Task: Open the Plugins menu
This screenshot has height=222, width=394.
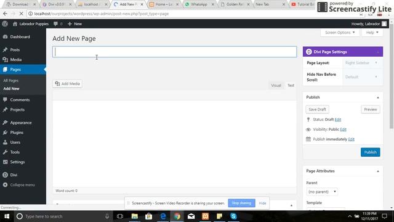Action: (x=17, y=133)
